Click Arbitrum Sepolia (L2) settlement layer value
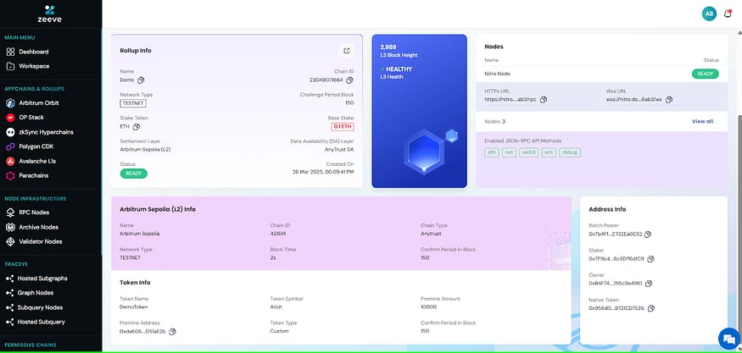Screen dimensions: 742x353 tap(145, 150)
